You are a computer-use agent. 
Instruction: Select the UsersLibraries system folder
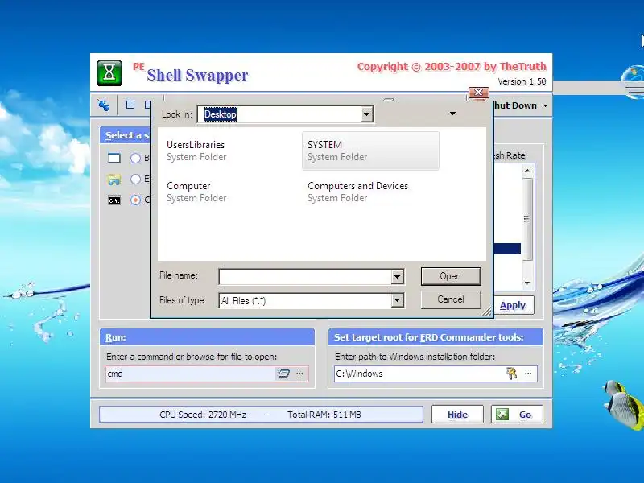pyautogui.click(x=196, y=151)
